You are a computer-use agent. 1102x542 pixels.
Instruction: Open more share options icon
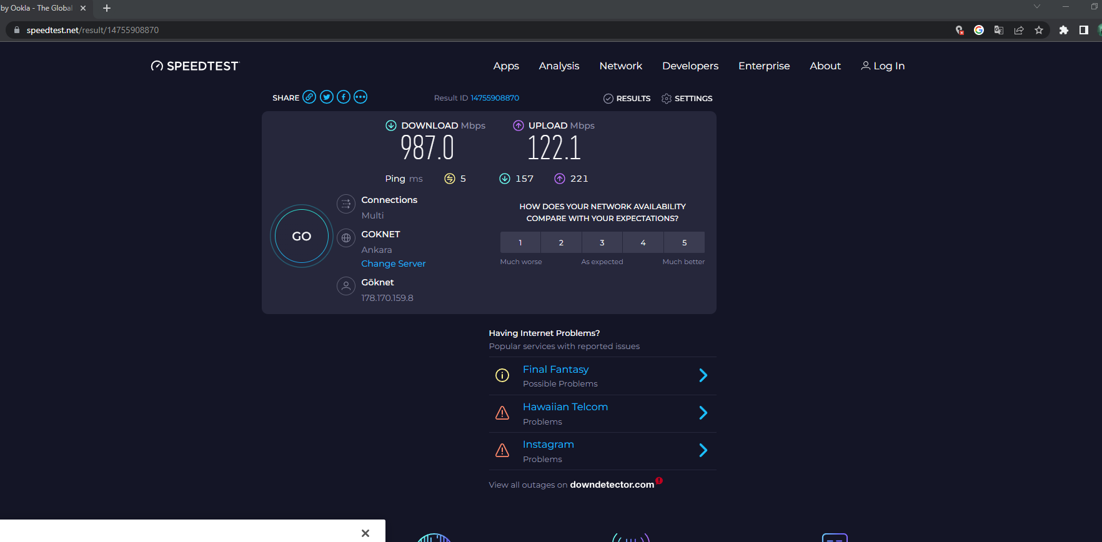pyautogui.click(x=360, y=97)
